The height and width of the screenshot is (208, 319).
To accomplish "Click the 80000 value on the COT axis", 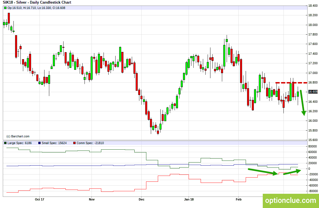I will click(x=312, y=146).
